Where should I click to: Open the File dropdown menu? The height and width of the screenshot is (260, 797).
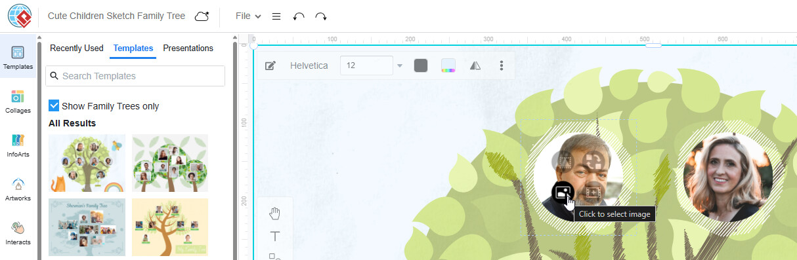248,16
